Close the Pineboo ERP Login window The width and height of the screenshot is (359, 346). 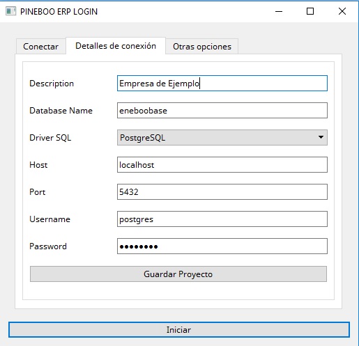(342, 11)
